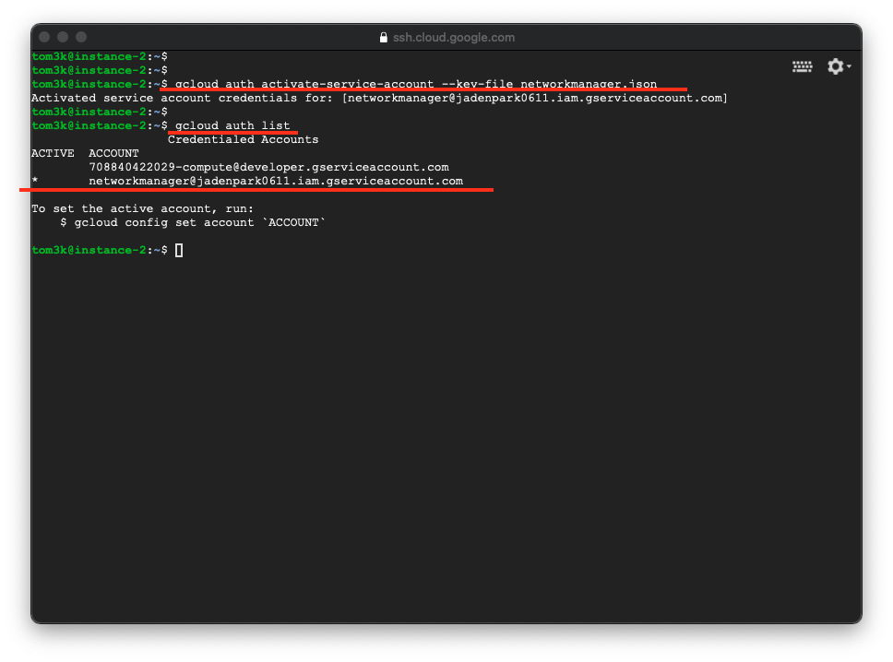Open the settings gear dropdown

click(x=839, y=66)
